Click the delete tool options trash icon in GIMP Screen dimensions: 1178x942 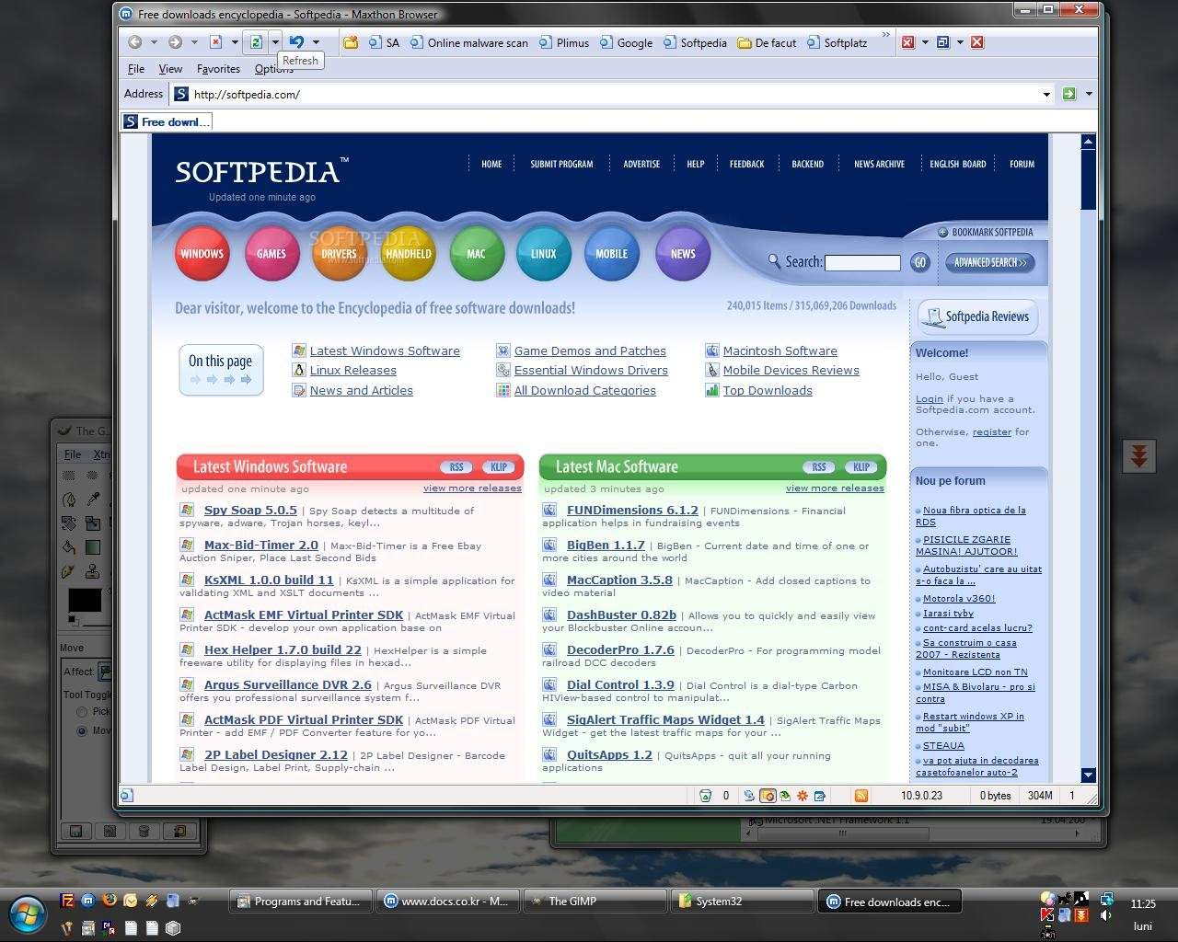(144, 831)
